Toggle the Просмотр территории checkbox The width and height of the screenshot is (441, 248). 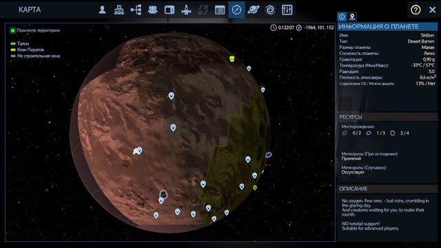pyautogui.click(x=12, y=30)
